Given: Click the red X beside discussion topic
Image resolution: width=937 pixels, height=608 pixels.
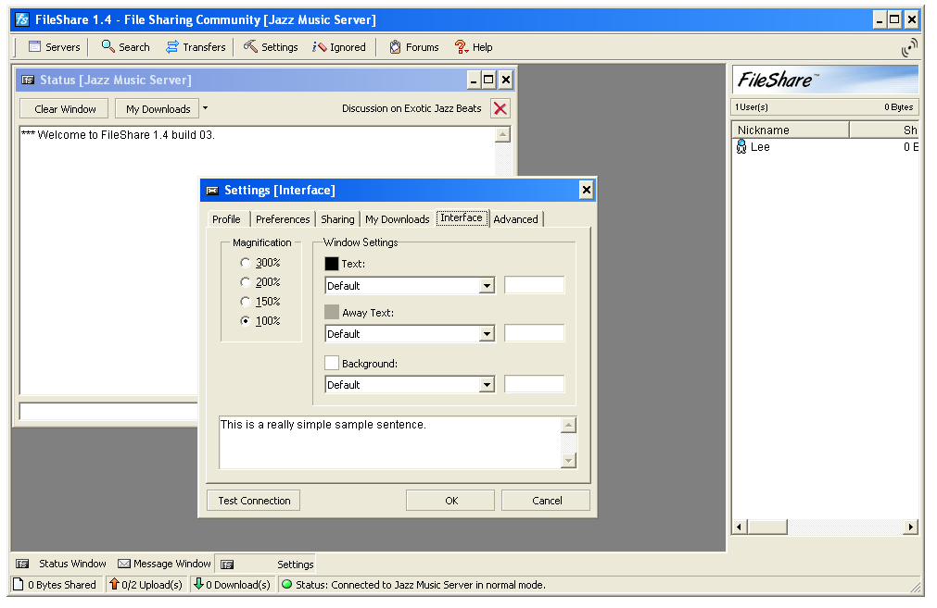Looking at the screenshot, I should click(500, 108).
